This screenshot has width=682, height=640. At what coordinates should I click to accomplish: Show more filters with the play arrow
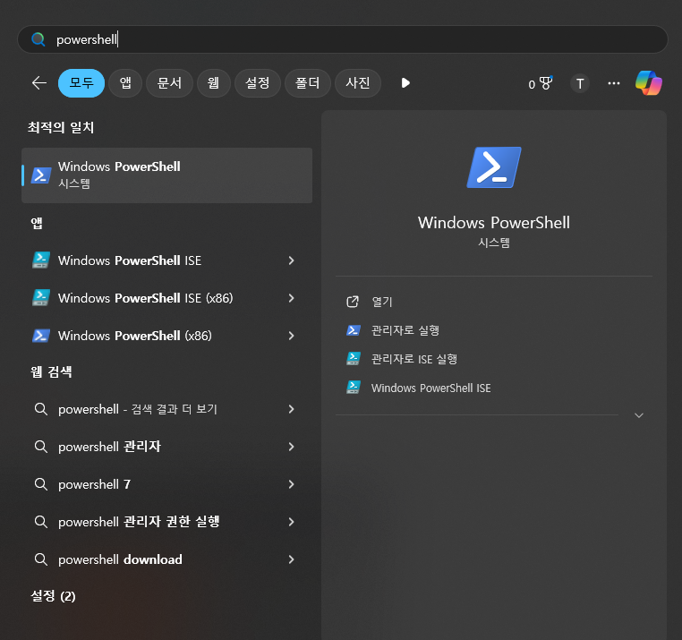(405, 82)
